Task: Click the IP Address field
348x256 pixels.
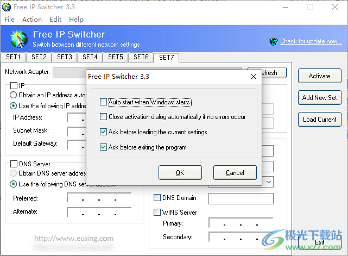Action: click(77, 118)
